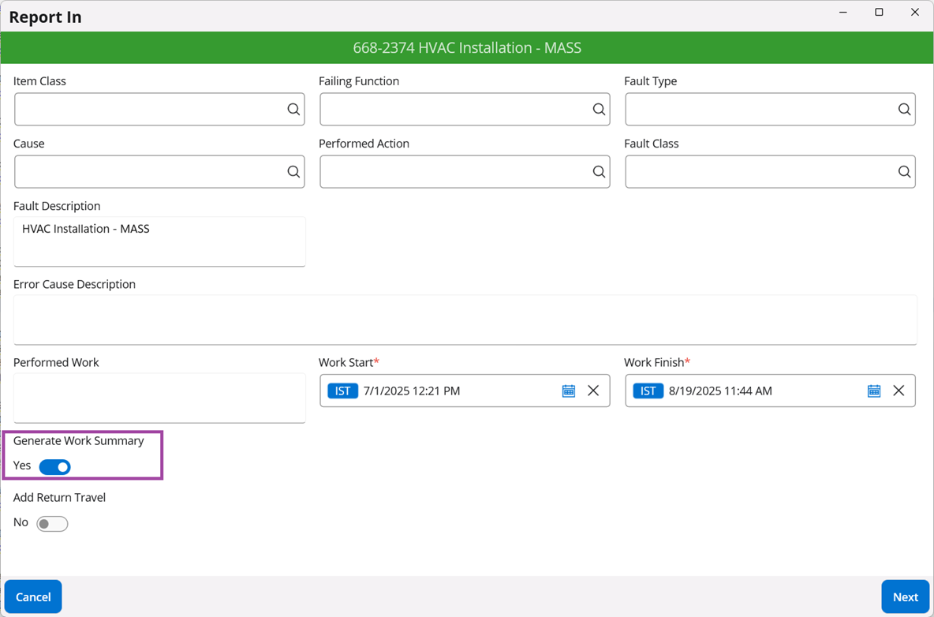This screenshot has width=934, height=617.
Task: Click the Failing Function search icon
Action: pyautogui.click(x=599, y=110)
